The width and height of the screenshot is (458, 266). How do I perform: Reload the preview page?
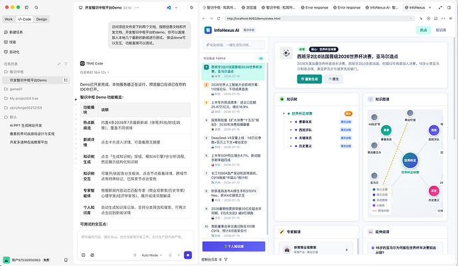[x=218, y=19]
